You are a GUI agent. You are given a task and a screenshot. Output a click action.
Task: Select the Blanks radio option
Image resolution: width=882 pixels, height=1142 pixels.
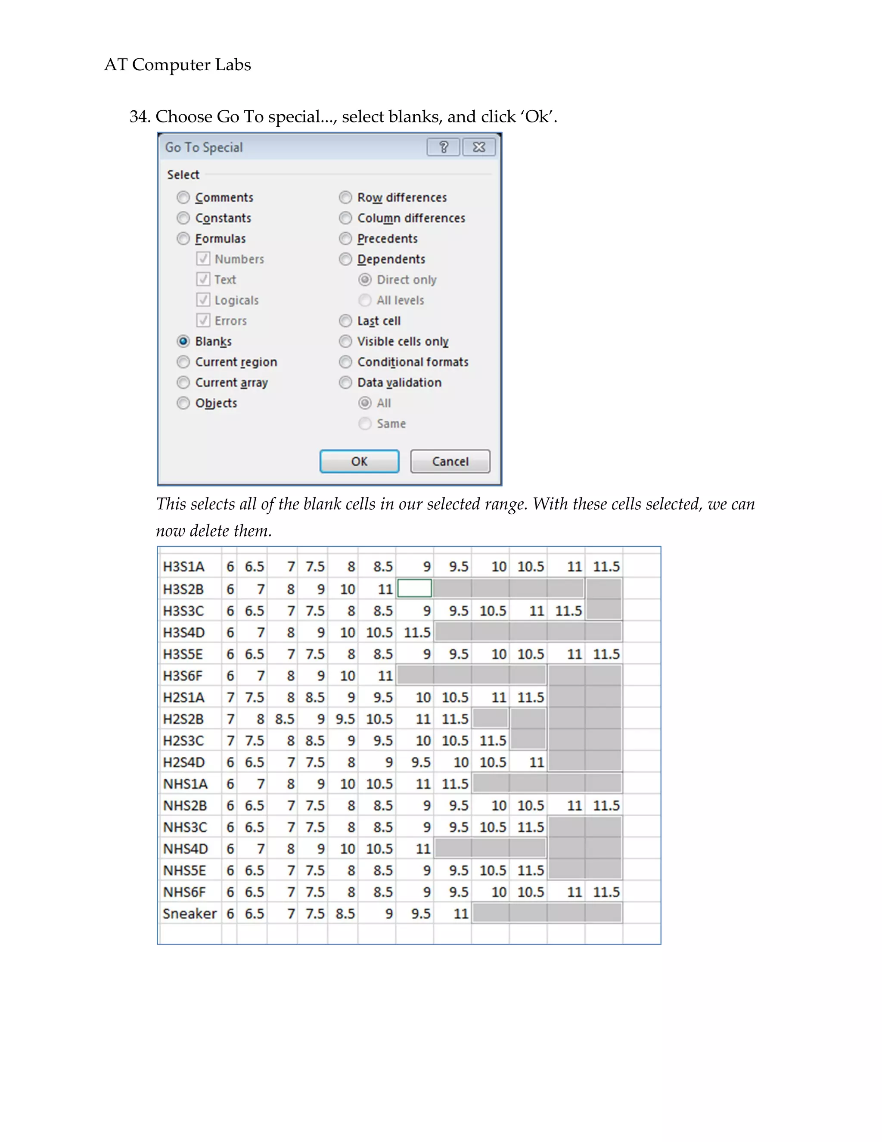coord(183,341)
